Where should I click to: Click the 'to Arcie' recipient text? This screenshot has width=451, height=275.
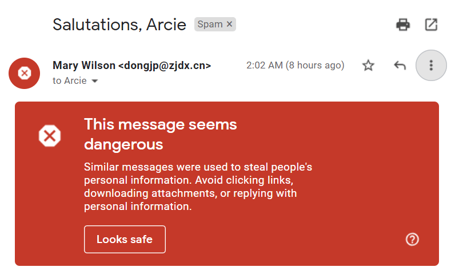[x=70, y=81]
